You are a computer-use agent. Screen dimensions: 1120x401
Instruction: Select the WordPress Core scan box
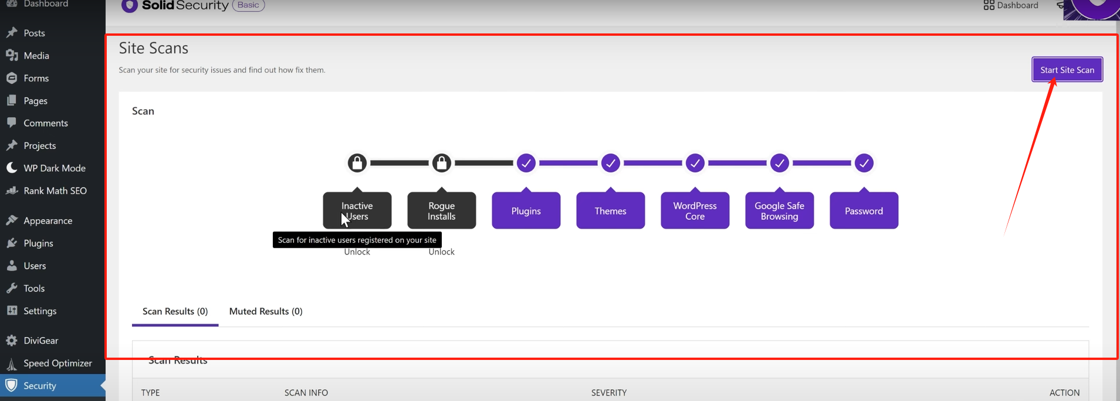click(x=695, y=210)
